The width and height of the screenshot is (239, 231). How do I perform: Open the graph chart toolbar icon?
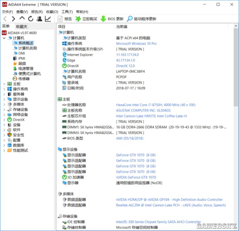48,19
